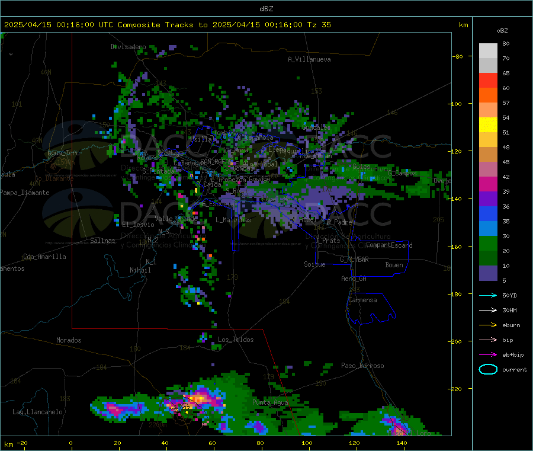Click the 'eb+bip' legend label
The width and height of the screenshot is (533, 451).
(x=513, y=355)
